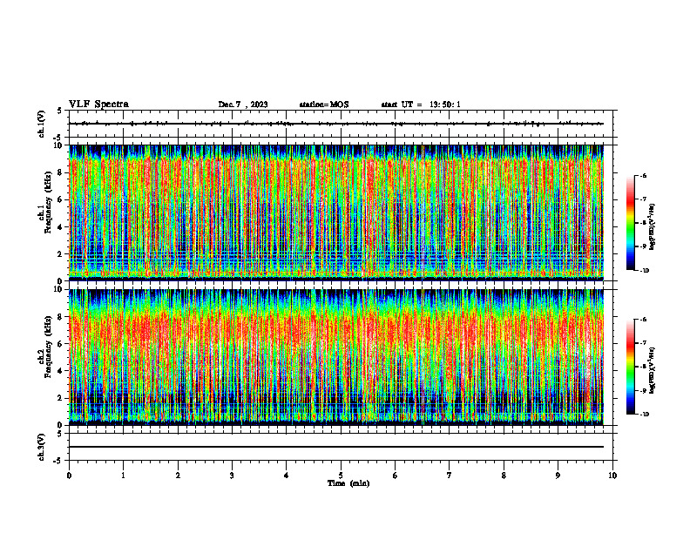Viewport: 690px width, 533px height.
Task: Click the ch.3(V) waveform axis label
Action: 41,447
